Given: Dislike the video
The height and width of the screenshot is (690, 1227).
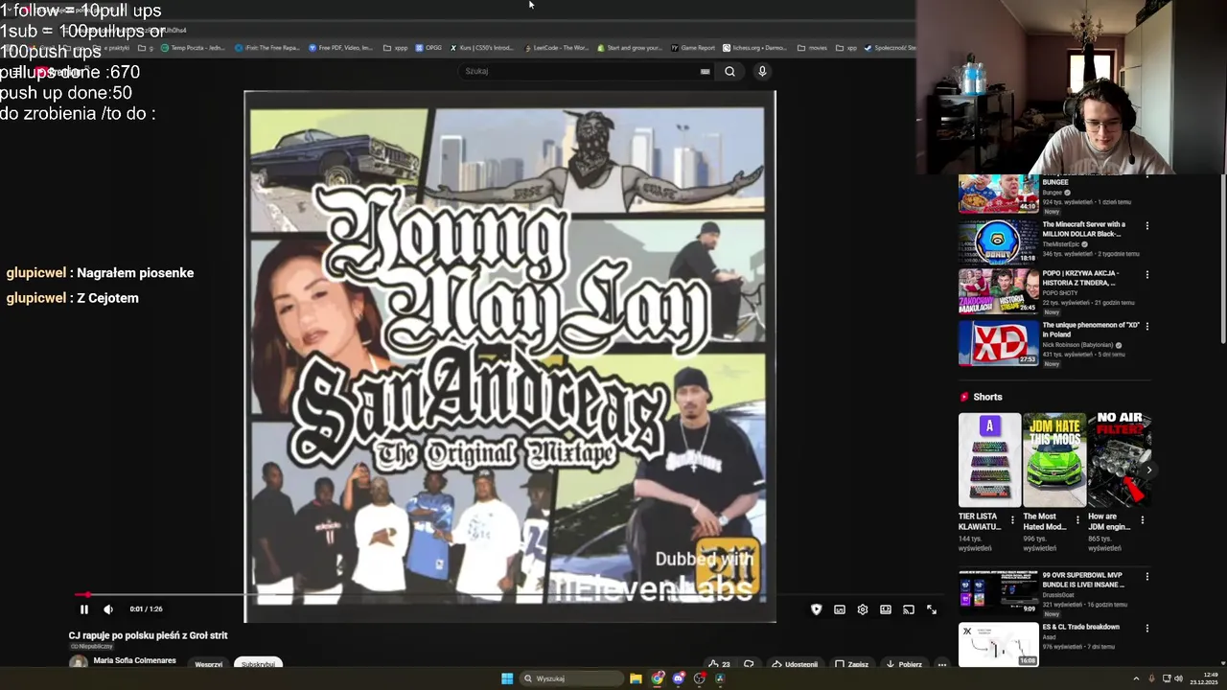Looking at the screenshot, I should tap(750, 664).
